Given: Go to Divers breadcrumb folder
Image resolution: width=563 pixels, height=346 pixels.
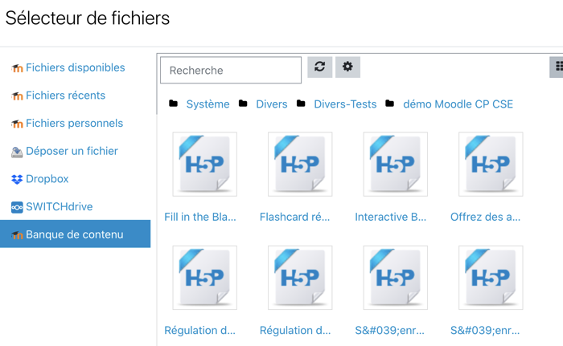Looking at the screenshot, I should [x=271, y=104].
